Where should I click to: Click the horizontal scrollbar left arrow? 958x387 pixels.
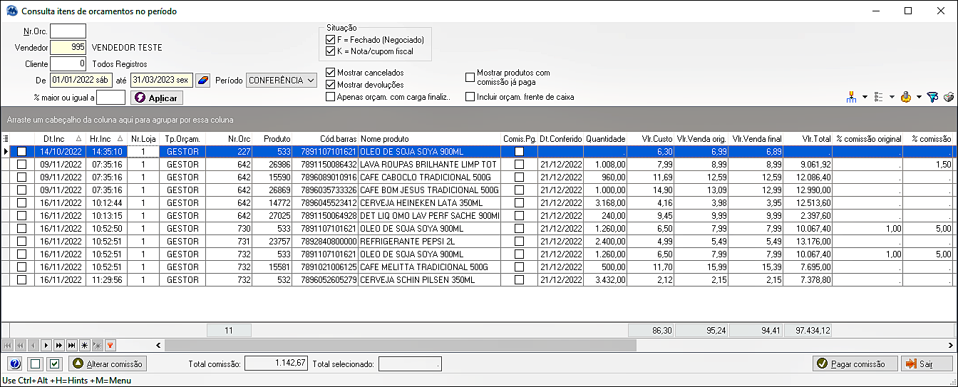pos(158,345)
